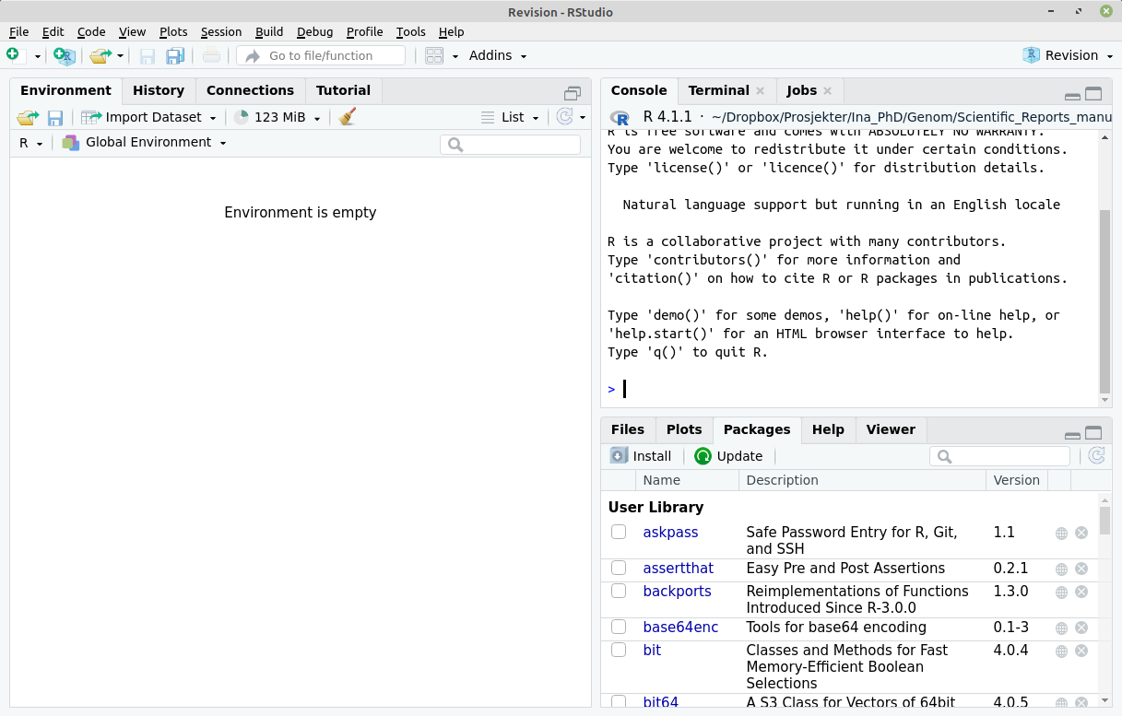1122x716 pixels.
Task: Click the Workspace panes grid icon
Action: [434, 56]
